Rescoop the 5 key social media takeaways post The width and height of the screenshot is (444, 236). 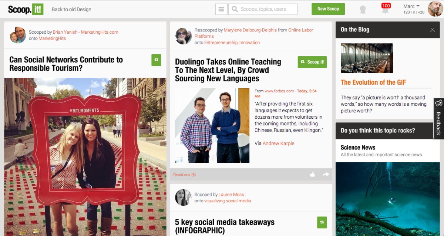322,222
